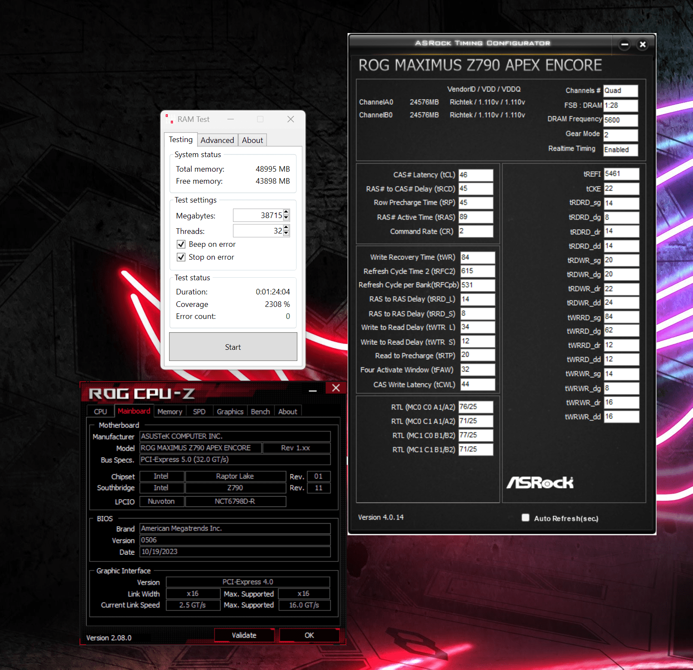Viewport: 693px width, 670px height.
Task: Click the Four Activate Window (tFAW) field
Action: coord(478,370)
